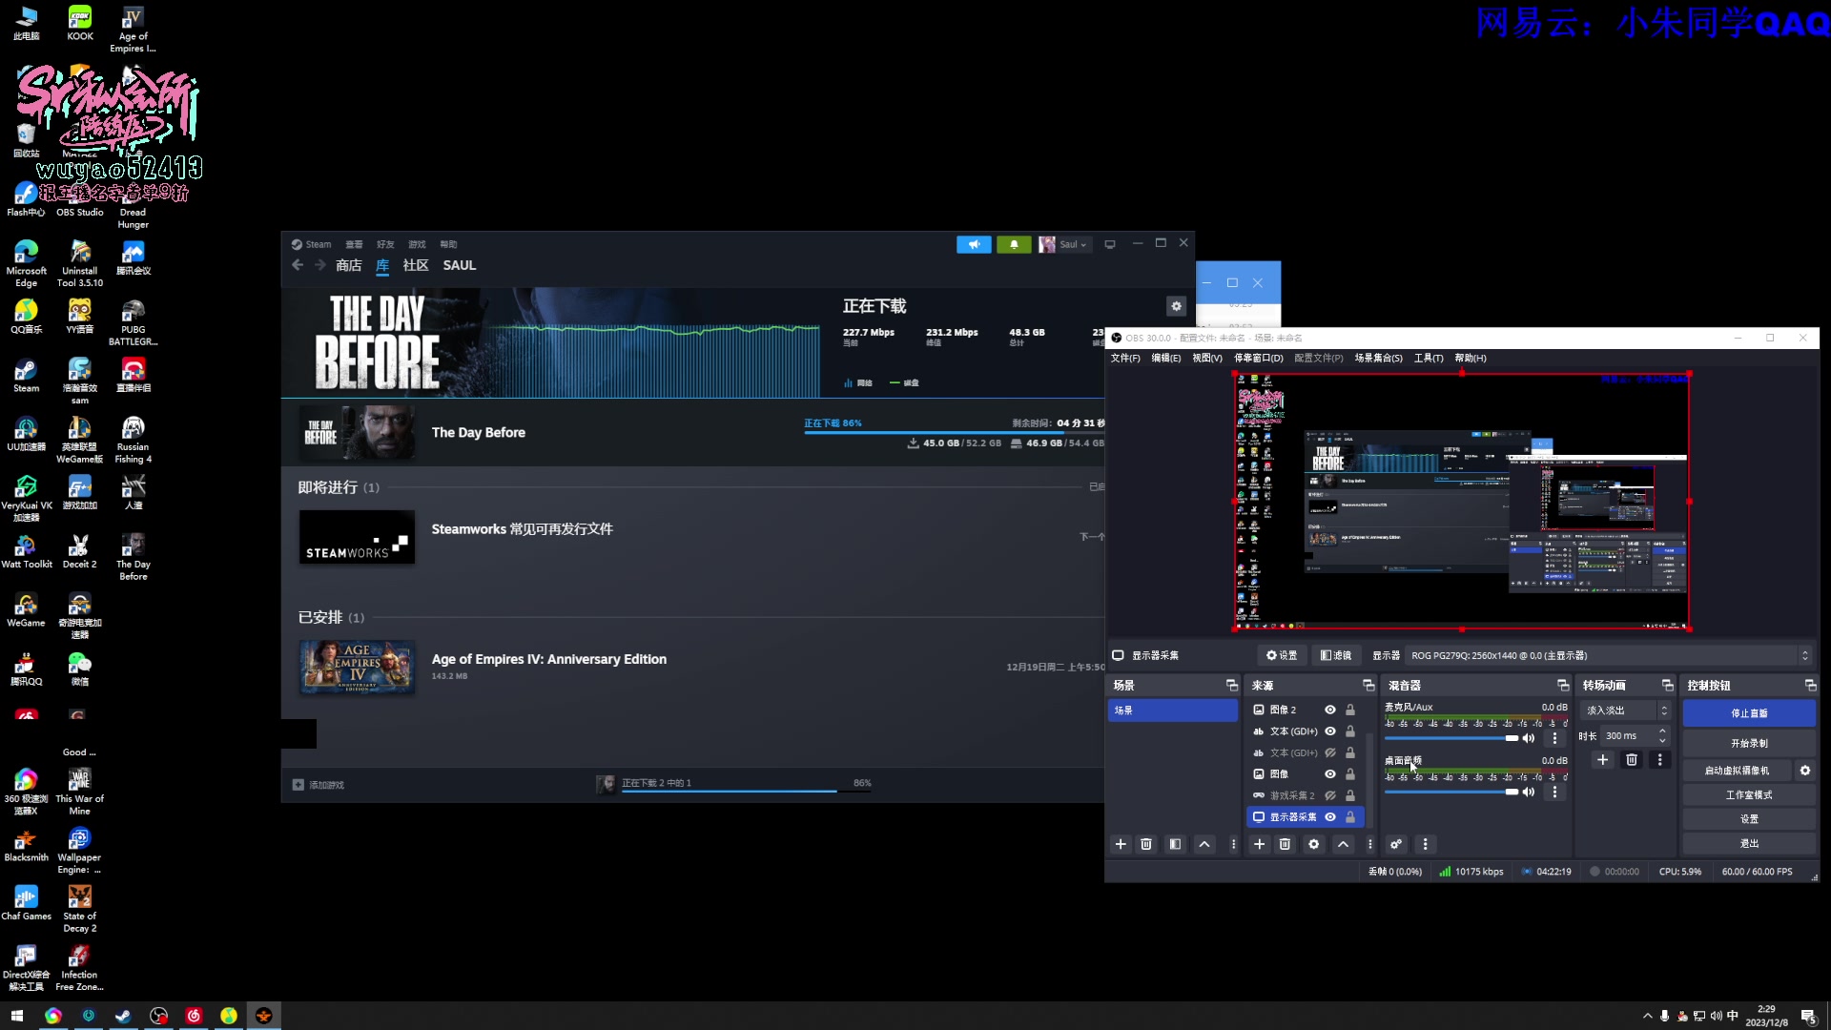Open sources panel extra options menu
The height and width of the screenshot is (1030, 1831).
click(x=1369, y=844)
